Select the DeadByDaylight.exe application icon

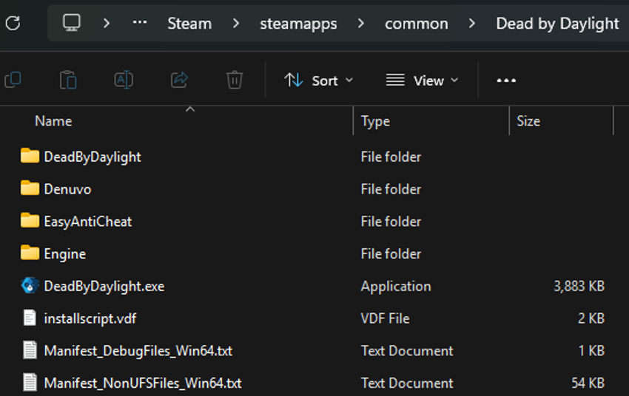(30, 285)
